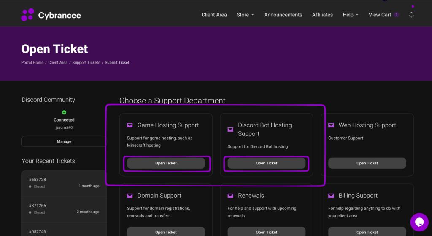
Task: Select the Renewals title
Action: pos(251,196)
